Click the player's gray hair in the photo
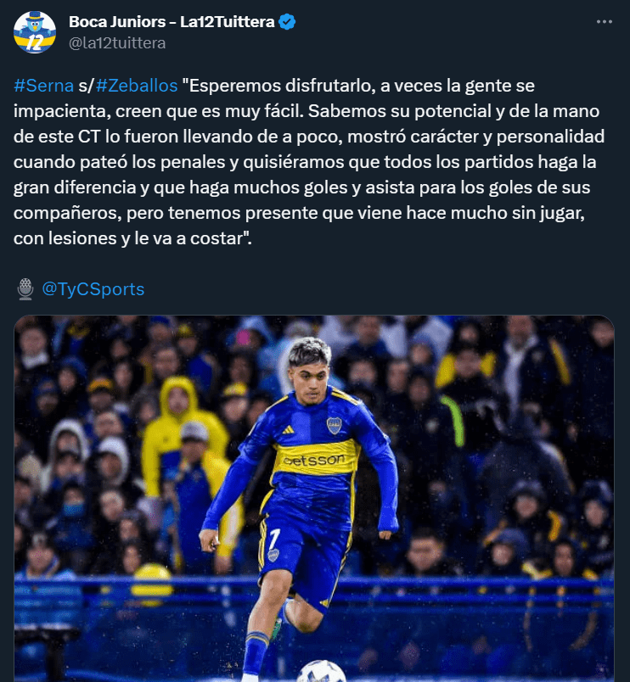 tap(310, 350)
